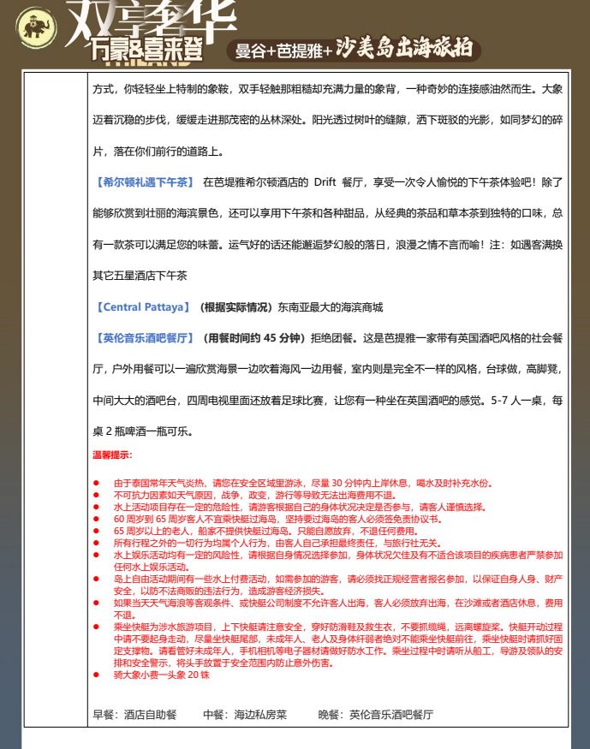Viewport: 590px width, 749px height.
Task: Select the 【英伦音乐酒吧餐厅】 heading
Action: tap(144, 338)
